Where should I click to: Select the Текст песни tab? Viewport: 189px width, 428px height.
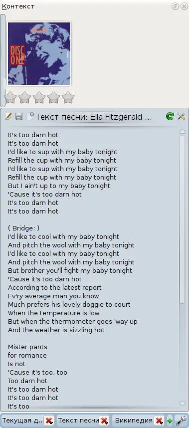coord(79,420)
